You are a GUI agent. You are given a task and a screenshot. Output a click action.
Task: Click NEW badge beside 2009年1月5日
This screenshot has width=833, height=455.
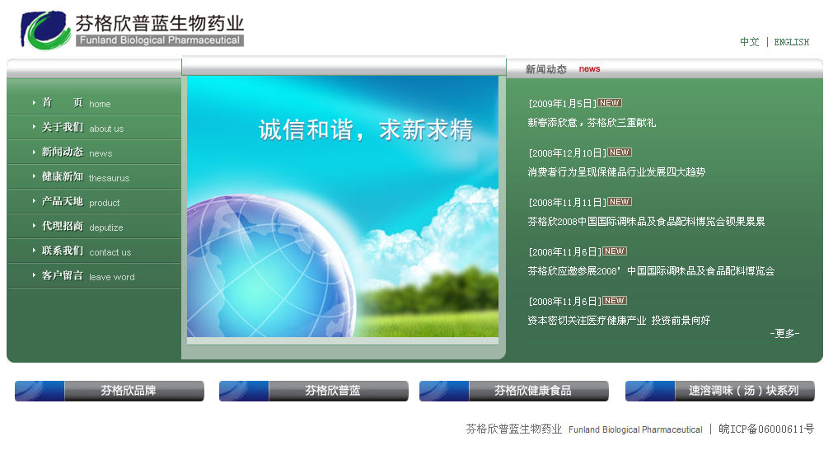[610, 102]
